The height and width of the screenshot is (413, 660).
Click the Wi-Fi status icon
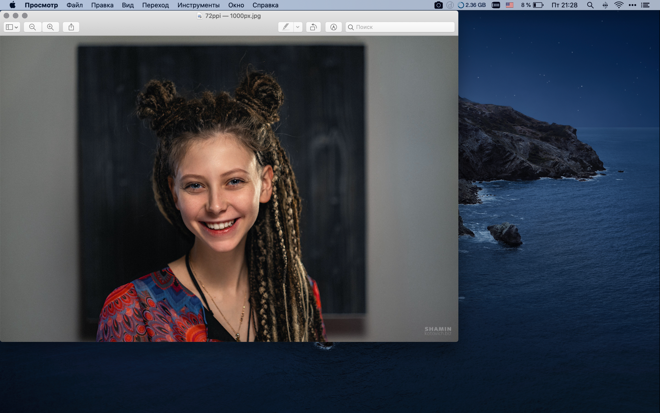[618, 5]
